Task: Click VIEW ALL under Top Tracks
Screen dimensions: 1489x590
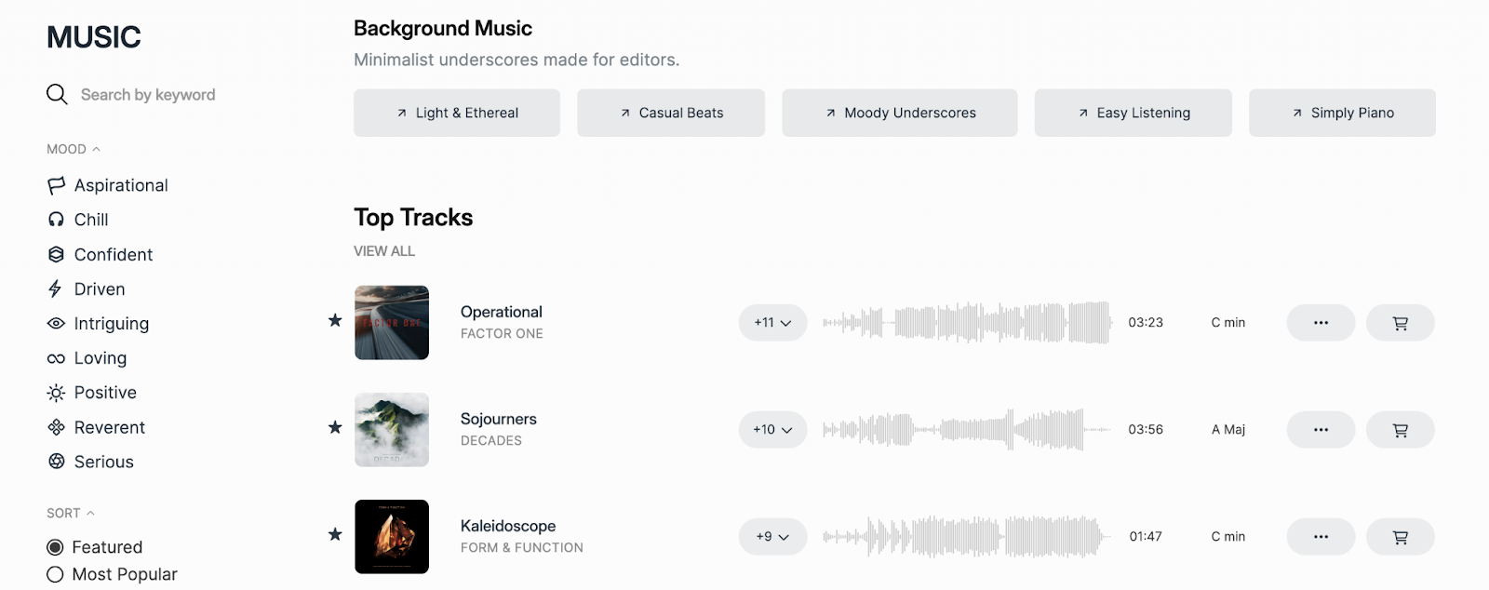Action: pyautogui.click(x=383, y=250)
